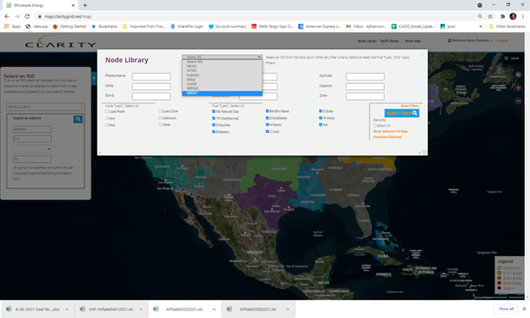The height and width of the screenshot is (318, 530).
Task: Open Tariff Library in top navigation
Action: coord(389,41)
